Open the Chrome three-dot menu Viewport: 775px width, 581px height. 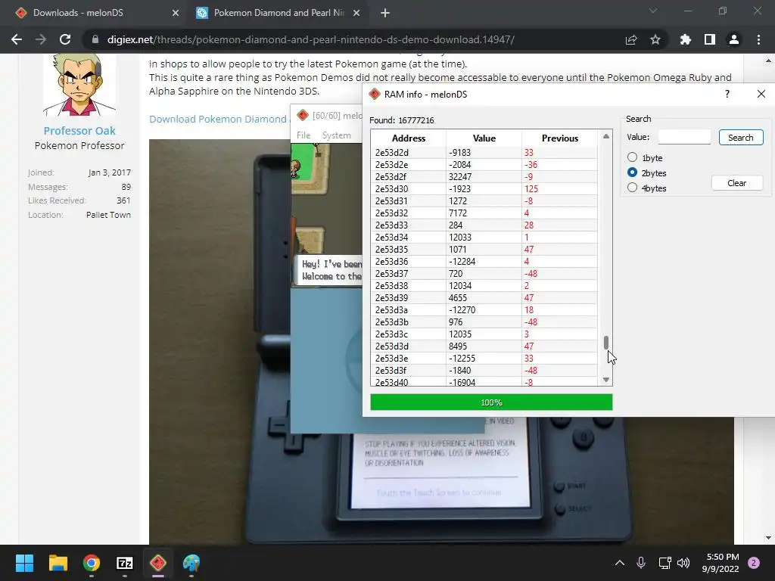click(x=758, y=39)
